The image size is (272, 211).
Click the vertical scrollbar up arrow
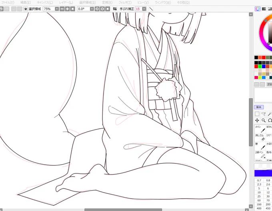click(251, 14)
